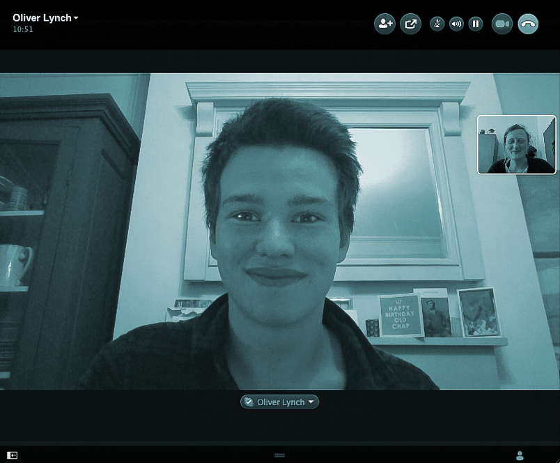This screenshot has height=463, width=560.
Task: Pause the call with Oliver Lynch
Action: point(476,24)
